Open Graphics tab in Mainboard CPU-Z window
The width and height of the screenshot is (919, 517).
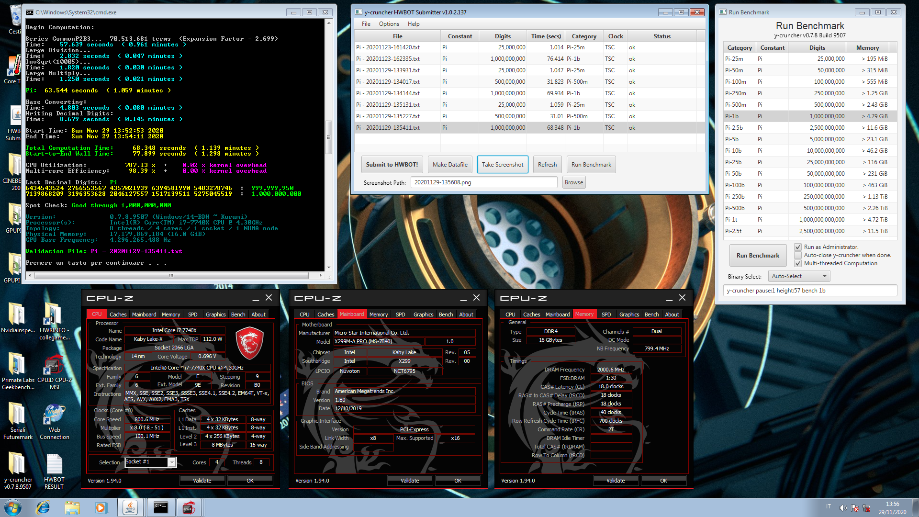coord(423,315)
